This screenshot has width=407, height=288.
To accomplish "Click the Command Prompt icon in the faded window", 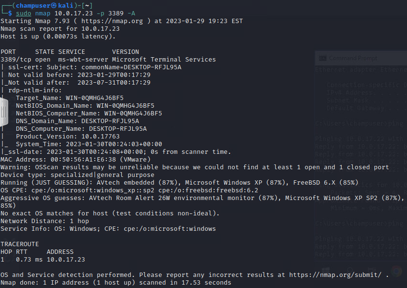I will coord(322,58).
